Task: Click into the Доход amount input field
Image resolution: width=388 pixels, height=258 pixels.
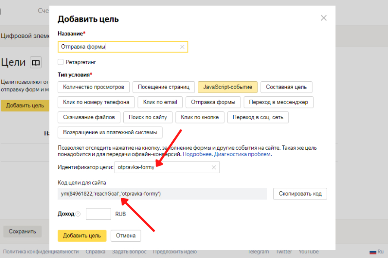Action: point(98,214)
